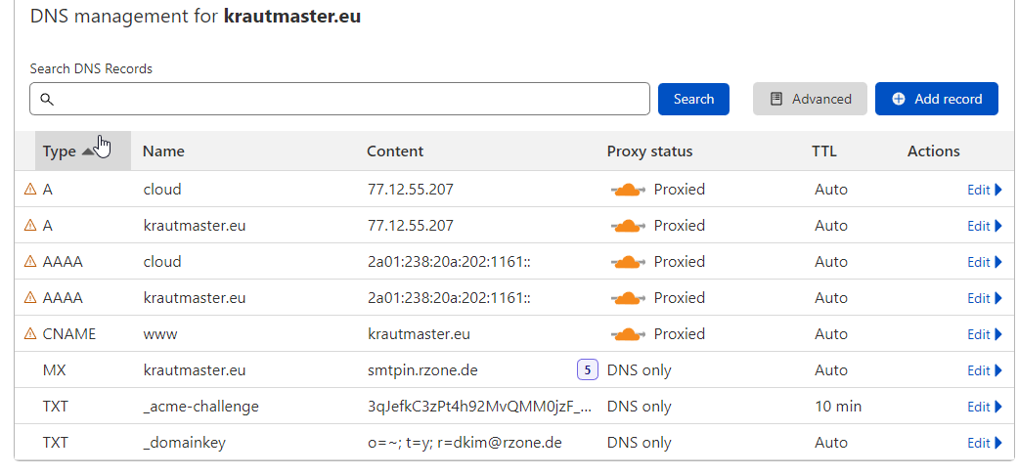Viewport: 1018px width, 475px height.
Task: Click the Proxy status column header
Action: pyautogui.click(x=650, y=151)
